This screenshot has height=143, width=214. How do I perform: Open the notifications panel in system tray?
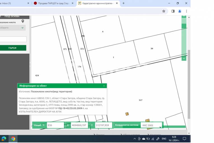(x=184, y=139)
